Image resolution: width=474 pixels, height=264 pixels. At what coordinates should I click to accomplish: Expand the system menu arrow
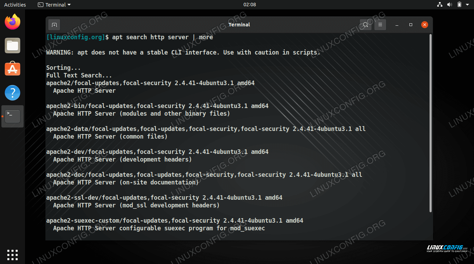[x=468, y=5]
